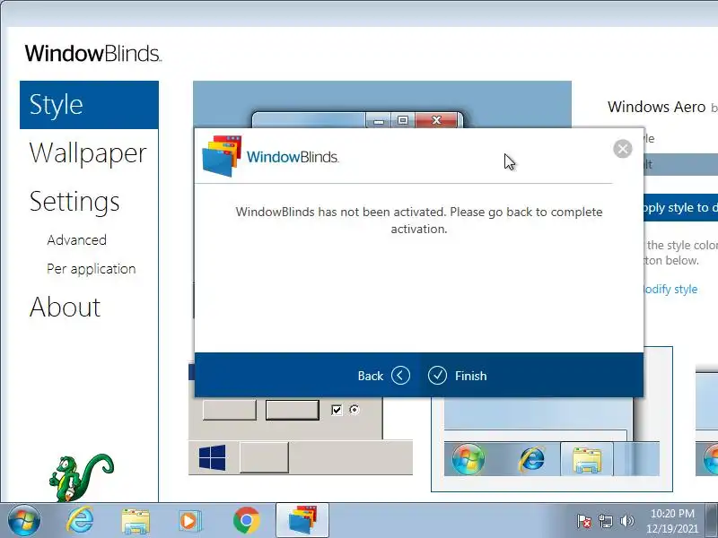The width and height of the screenshot is (718, 538).
Task: Open Windows Explorer from the taskbar
Action: 136,521
